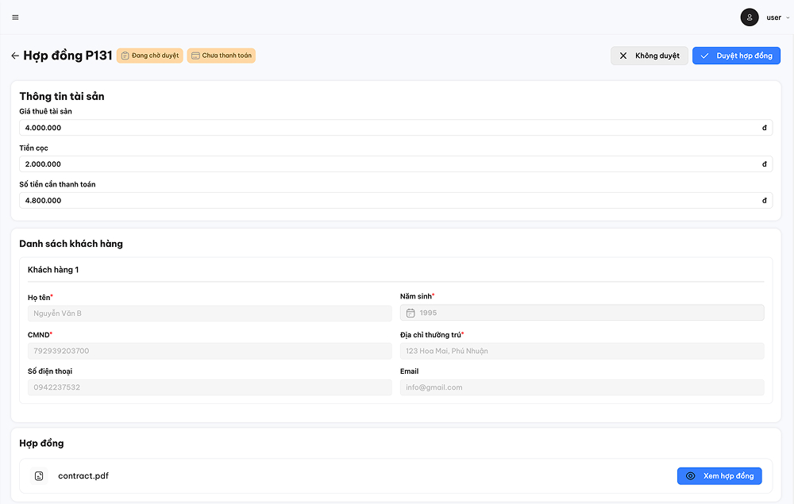The height and width of the screenshot is (504, 794).
Task: Click the Chưa thanh toán status badge
Action: tap(222, 56)
